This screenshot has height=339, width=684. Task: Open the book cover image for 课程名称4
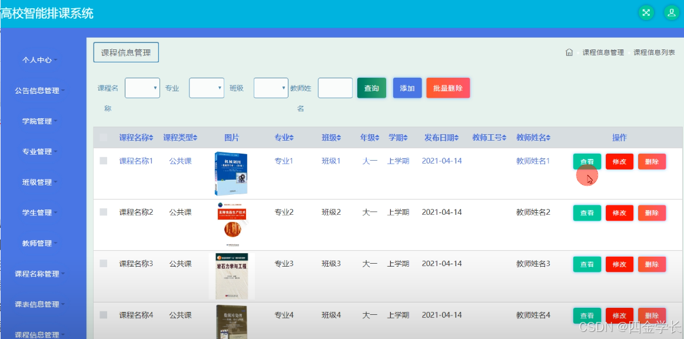[x=232, y=321]
